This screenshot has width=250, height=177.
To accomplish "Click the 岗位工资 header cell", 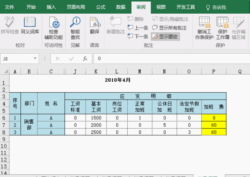I will tap(117, 107).
